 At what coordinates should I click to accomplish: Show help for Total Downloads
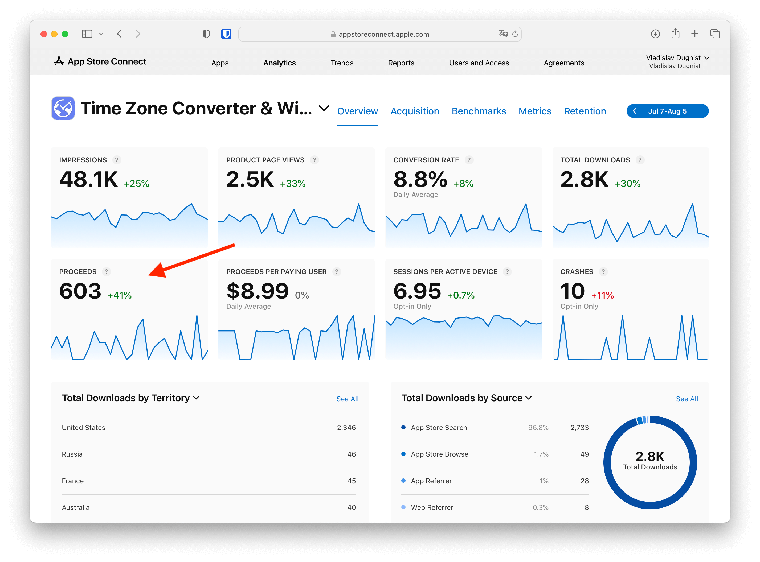pos(640,160)
